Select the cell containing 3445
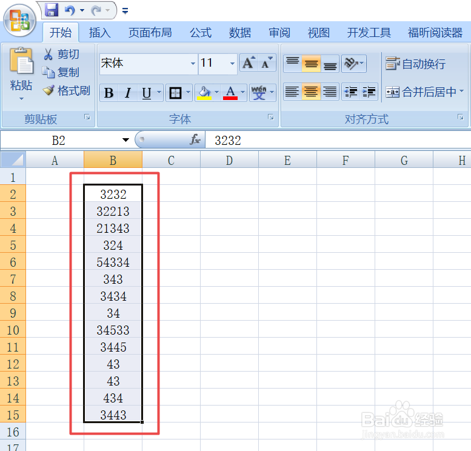 coord(113,347)
